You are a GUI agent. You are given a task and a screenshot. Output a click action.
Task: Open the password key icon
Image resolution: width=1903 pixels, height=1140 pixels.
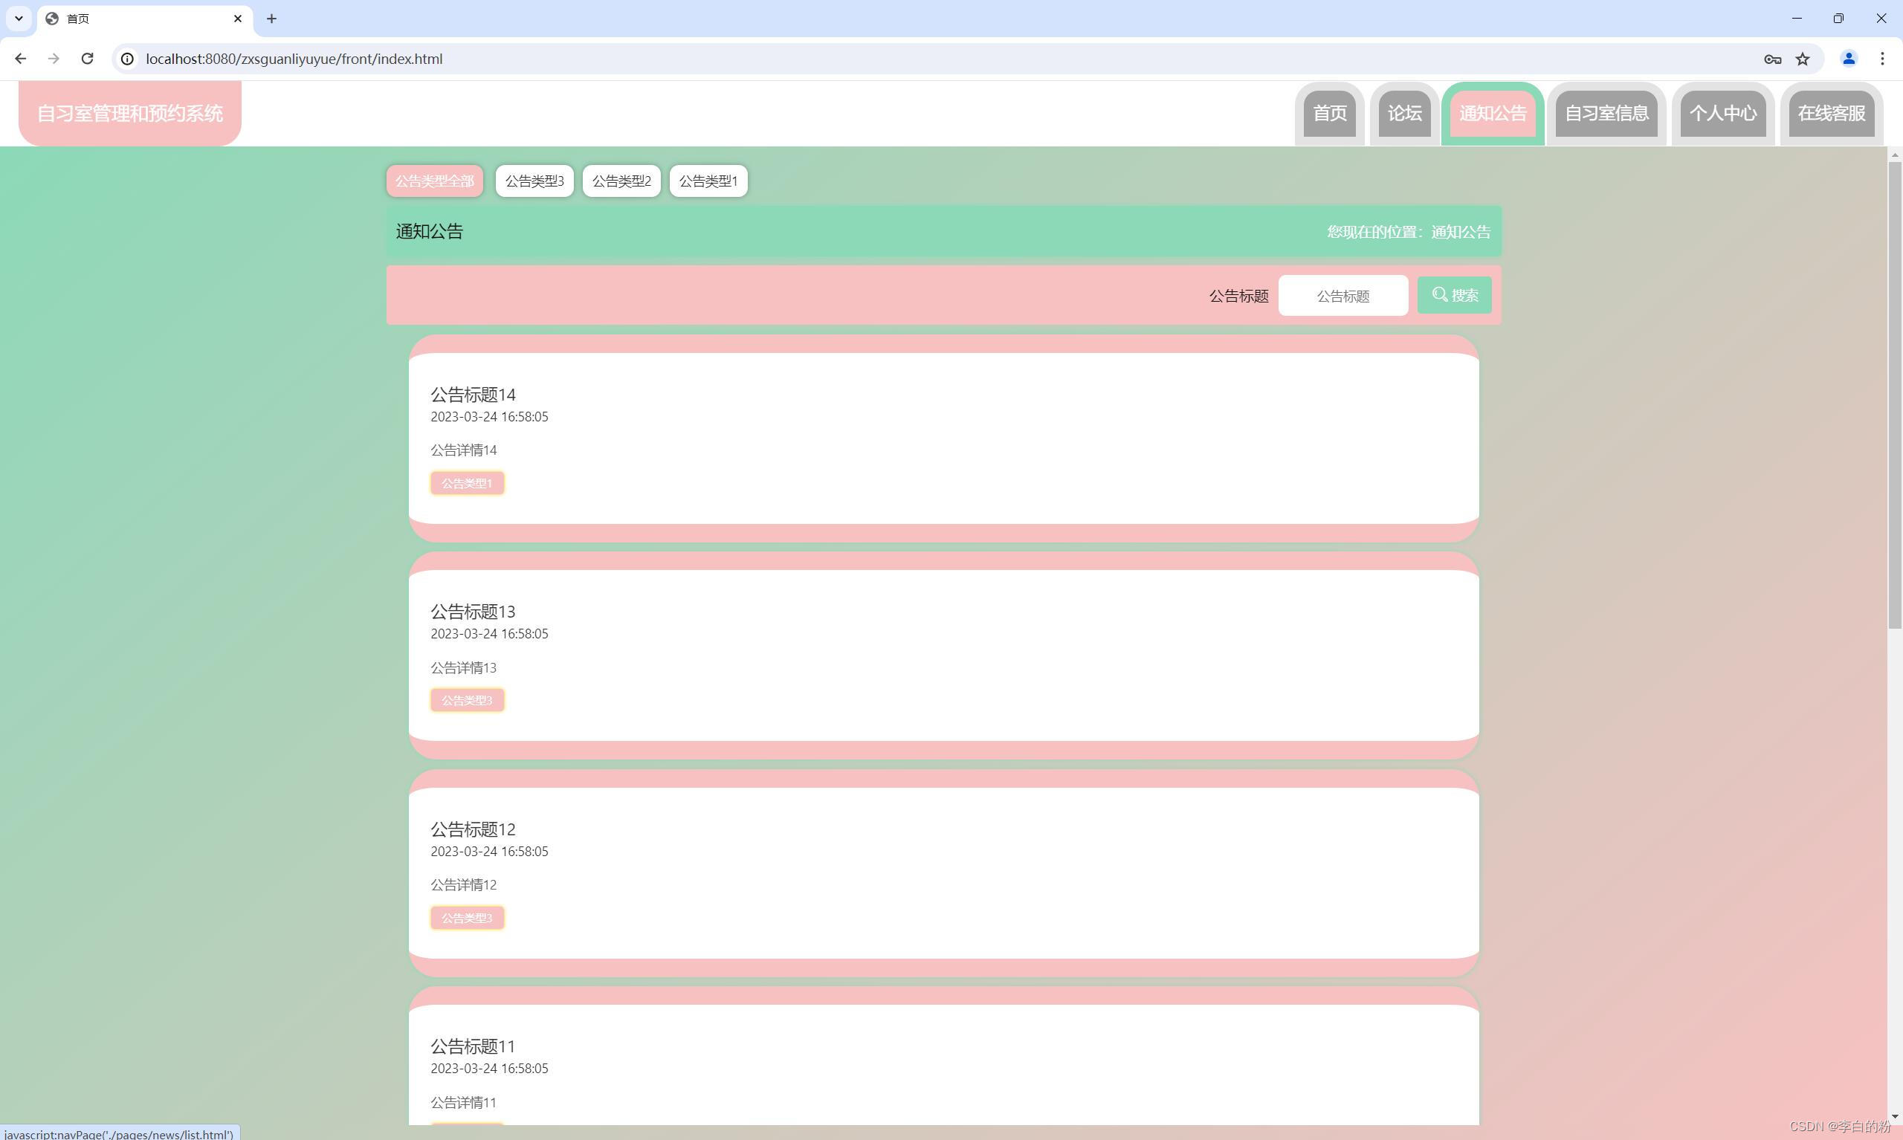point(1772,59)
